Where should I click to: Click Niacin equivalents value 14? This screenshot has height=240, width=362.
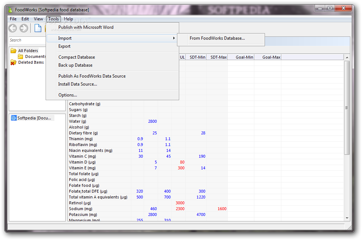tap(169, 151)
